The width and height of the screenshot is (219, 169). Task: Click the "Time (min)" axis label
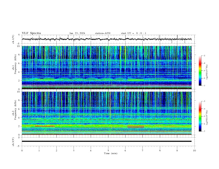pyautogui.click(x=111, y=153)
